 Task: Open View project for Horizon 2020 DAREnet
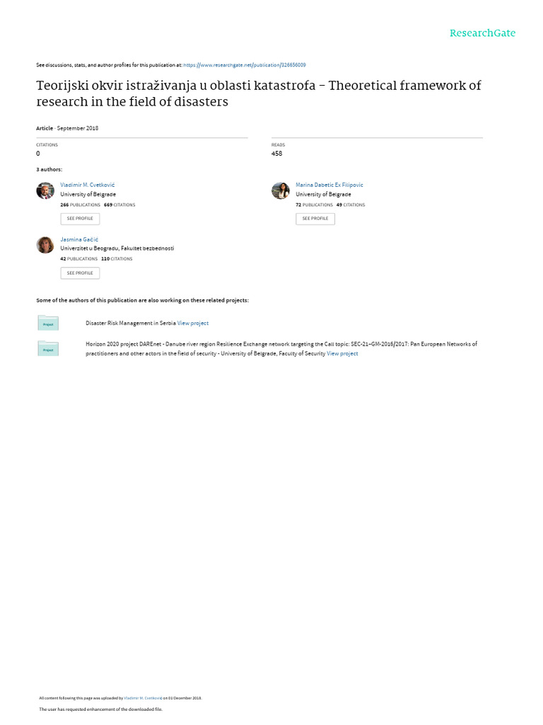pyautogui.click(x=342, y=353)
